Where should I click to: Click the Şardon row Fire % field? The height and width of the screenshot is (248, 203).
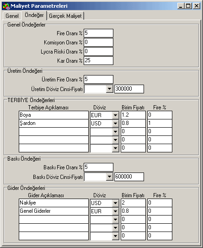pos(160,123)
